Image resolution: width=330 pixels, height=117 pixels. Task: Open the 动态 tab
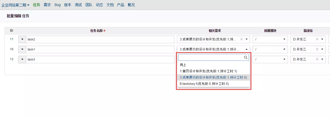pyautogui.click(x=99, y=5)
